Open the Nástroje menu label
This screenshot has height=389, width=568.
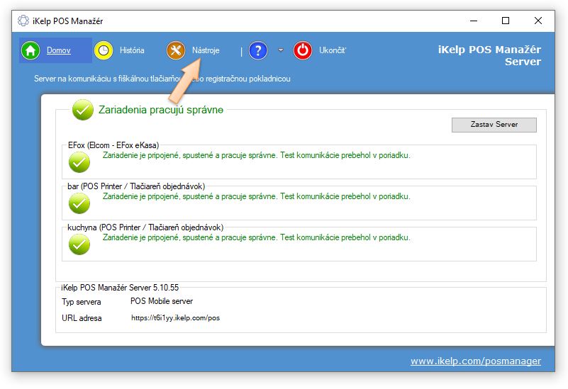coord(206,50)
